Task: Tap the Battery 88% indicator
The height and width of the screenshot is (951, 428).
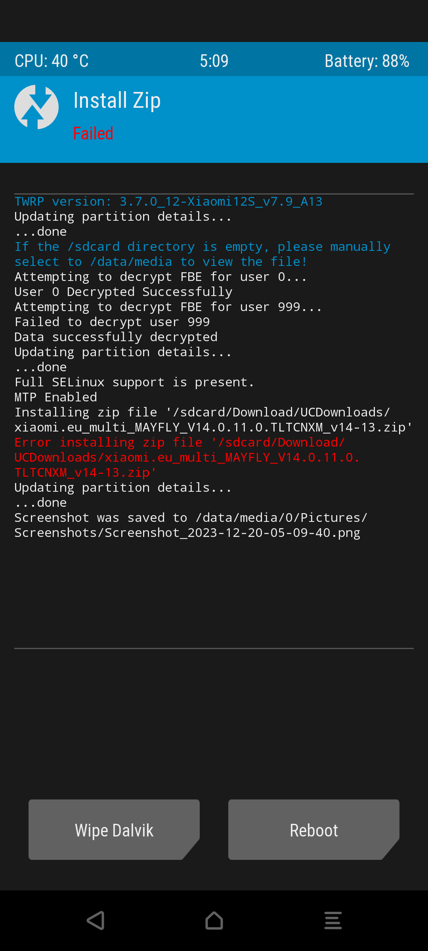Action: pyautogui.click(x=367, y=61)
